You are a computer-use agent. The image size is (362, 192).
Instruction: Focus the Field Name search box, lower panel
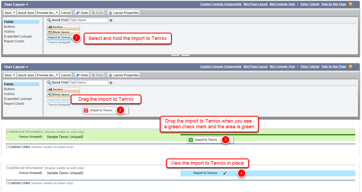(88, 83)
